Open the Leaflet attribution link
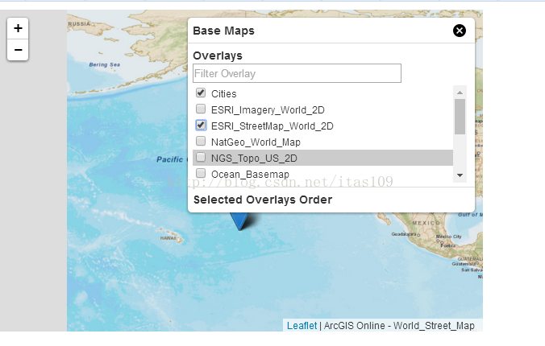 point(302,326)
